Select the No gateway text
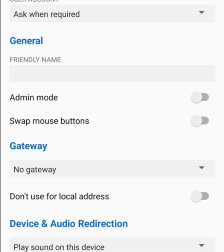Screen dimensions: 224x252 coord(35,170)
